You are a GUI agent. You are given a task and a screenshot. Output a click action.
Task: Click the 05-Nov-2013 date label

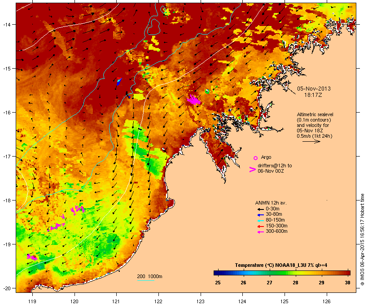pos(314,89)
